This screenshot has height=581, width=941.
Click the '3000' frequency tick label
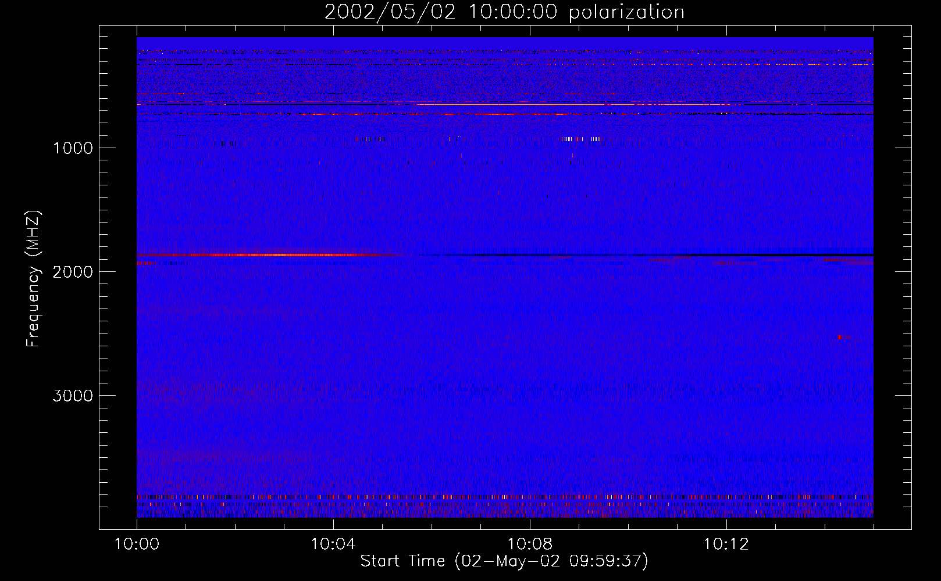point(73,396)
